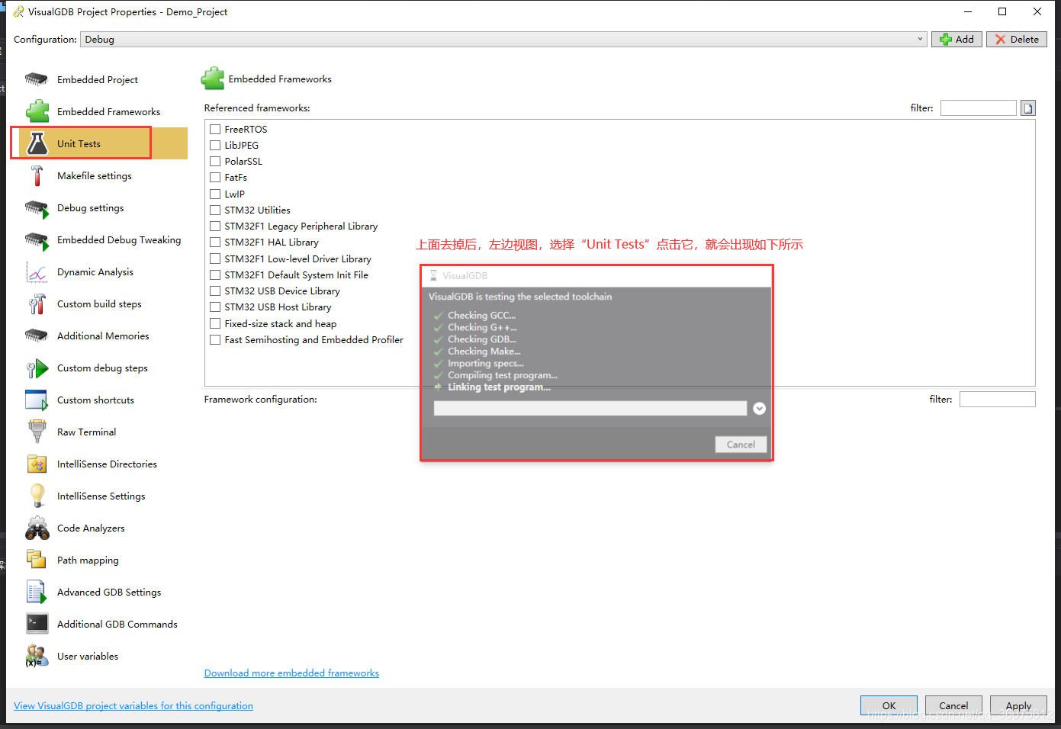Viewport: 1061px width, 729px height.
Task: Enable Fast Semihosting and Embedded Profiler checkbox
Action: 215,340
